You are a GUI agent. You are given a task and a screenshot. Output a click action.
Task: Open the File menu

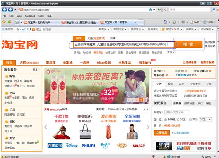[4, 16]
